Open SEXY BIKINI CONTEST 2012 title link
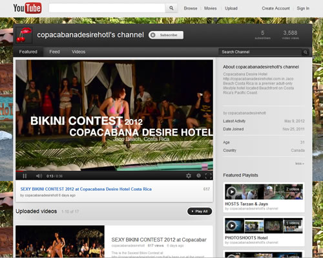The height and width of the screenshot is (258, 323). 86,189
